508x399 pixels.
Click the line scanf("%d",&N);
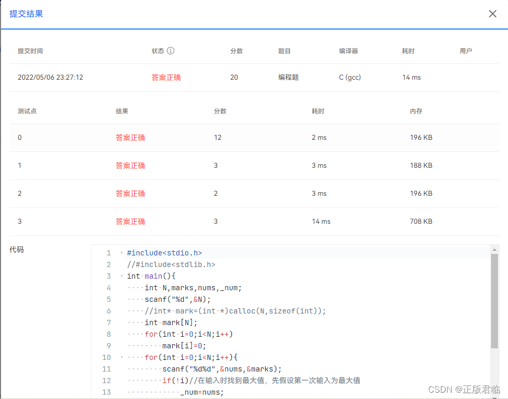177,300
